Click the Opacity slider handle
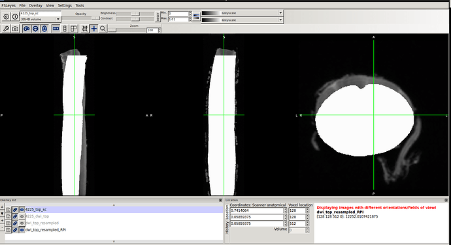Viewport: 451px width, 245px height. click(95, 18)
